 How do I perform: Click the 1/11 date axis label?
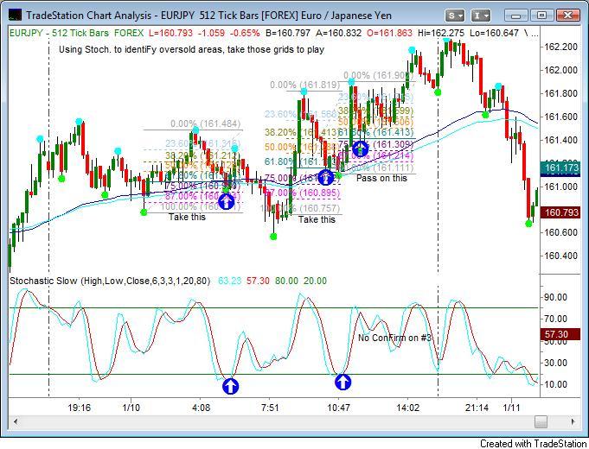click(511, 408)
